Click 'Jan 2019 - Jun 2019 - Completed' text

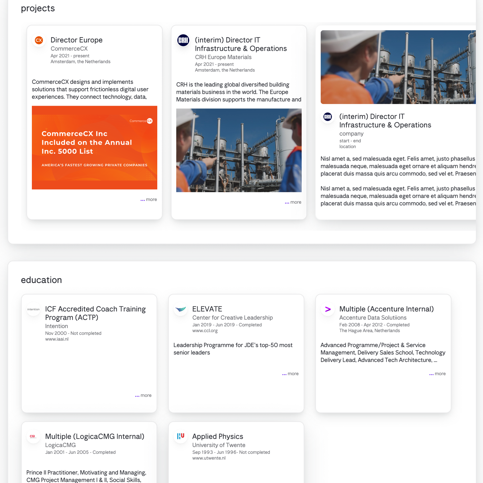point(227,325)
